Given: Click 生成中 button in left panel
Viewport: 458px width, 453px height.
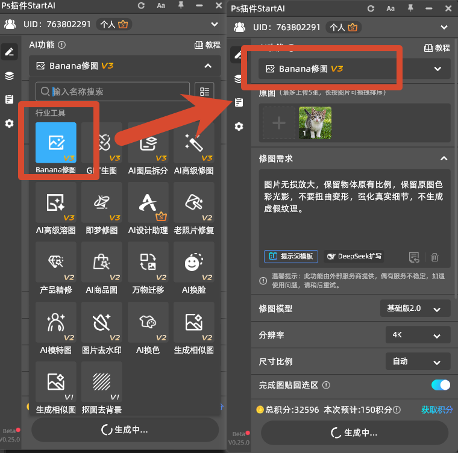Looking at the screenshot, I should 125,430.
